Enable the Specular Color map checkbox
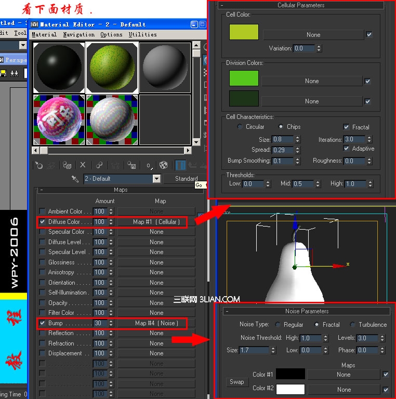This screenshot has height=399, width=396. coord(42,232)
